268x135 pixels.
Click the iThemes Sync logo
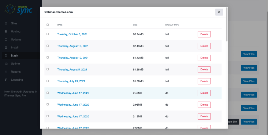(19, 9)
